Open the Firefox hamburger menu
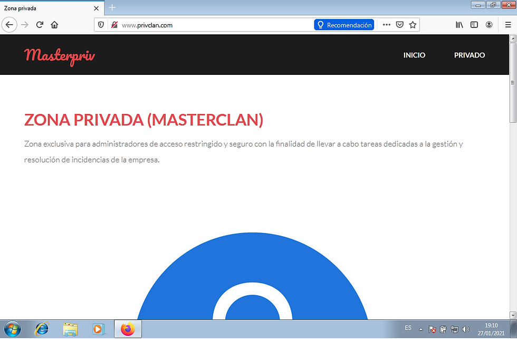The width and height of the screenshot is (517, 339). 508,25
